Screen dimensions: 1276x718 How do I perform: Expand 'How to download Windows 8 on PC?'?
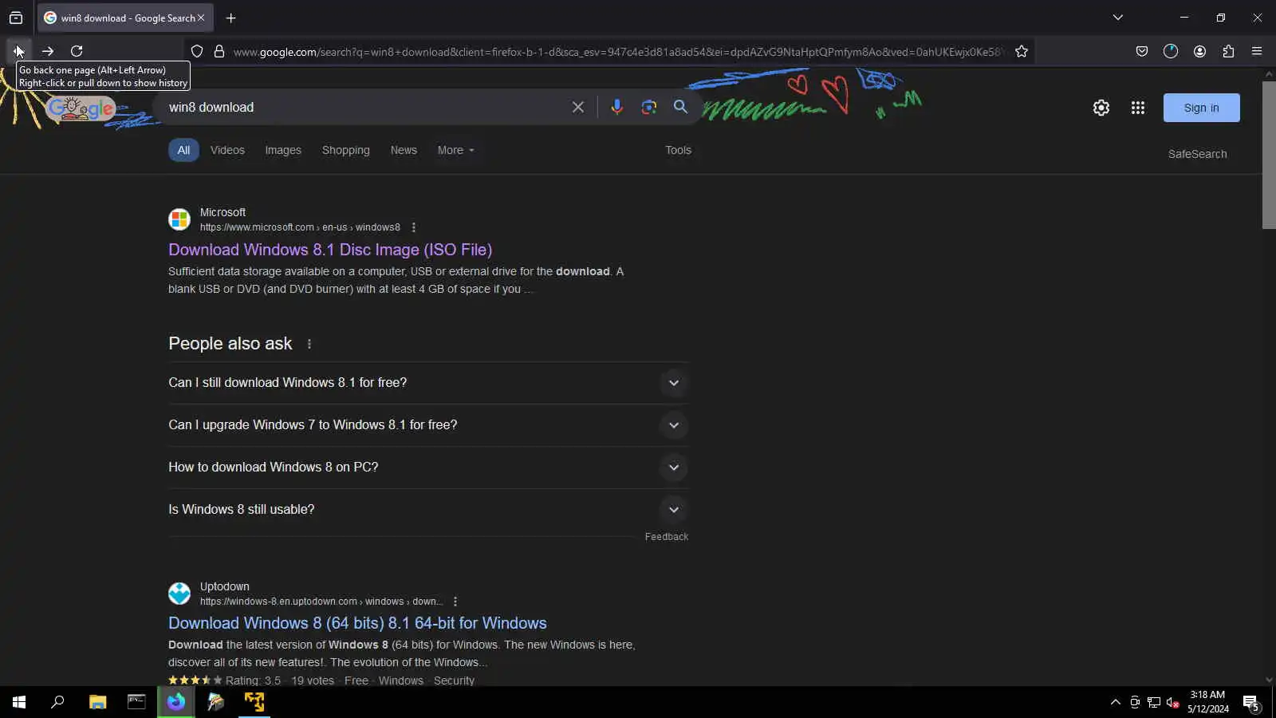pyautogui.click(x=428, y=467)
